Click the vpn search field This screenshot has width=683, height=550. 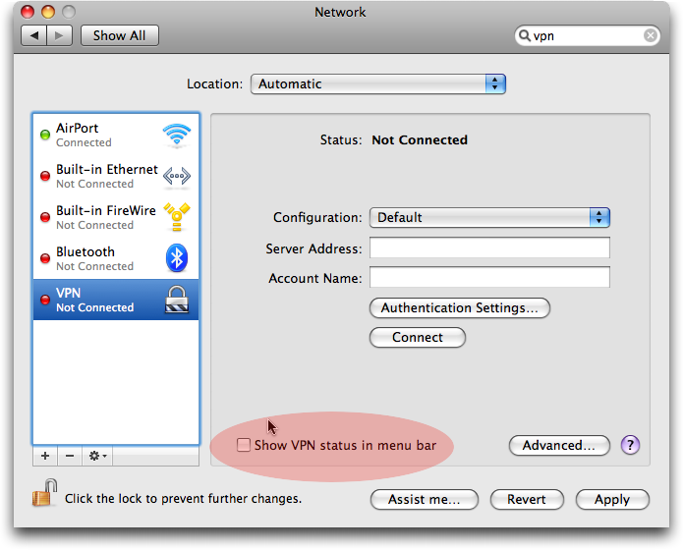[x=587, y=35]
